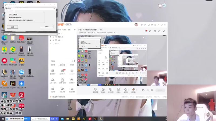
Task: Toggle the 麦克风 microphone
Action: pyautogui.click(x=126, y=90)
